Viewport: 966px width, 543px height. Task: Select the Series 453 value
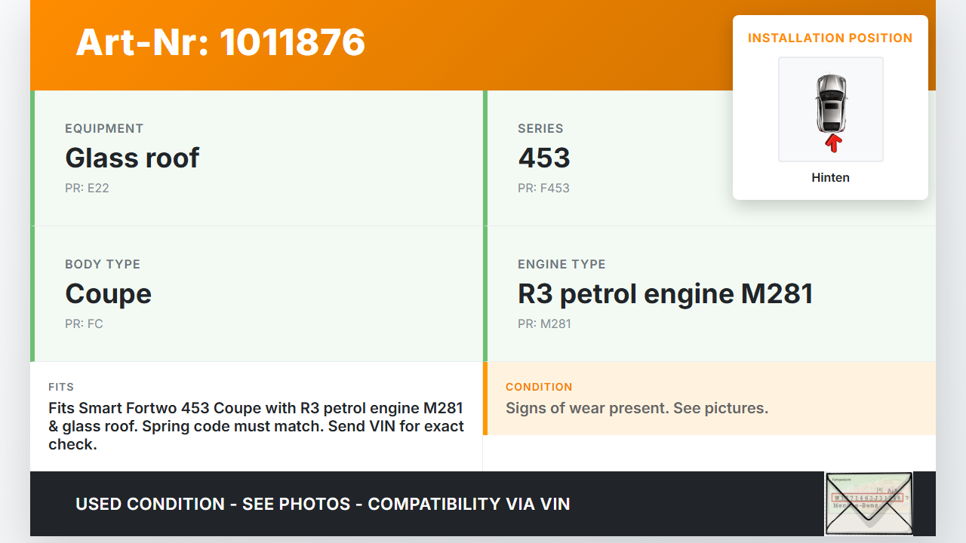(543, 158)
